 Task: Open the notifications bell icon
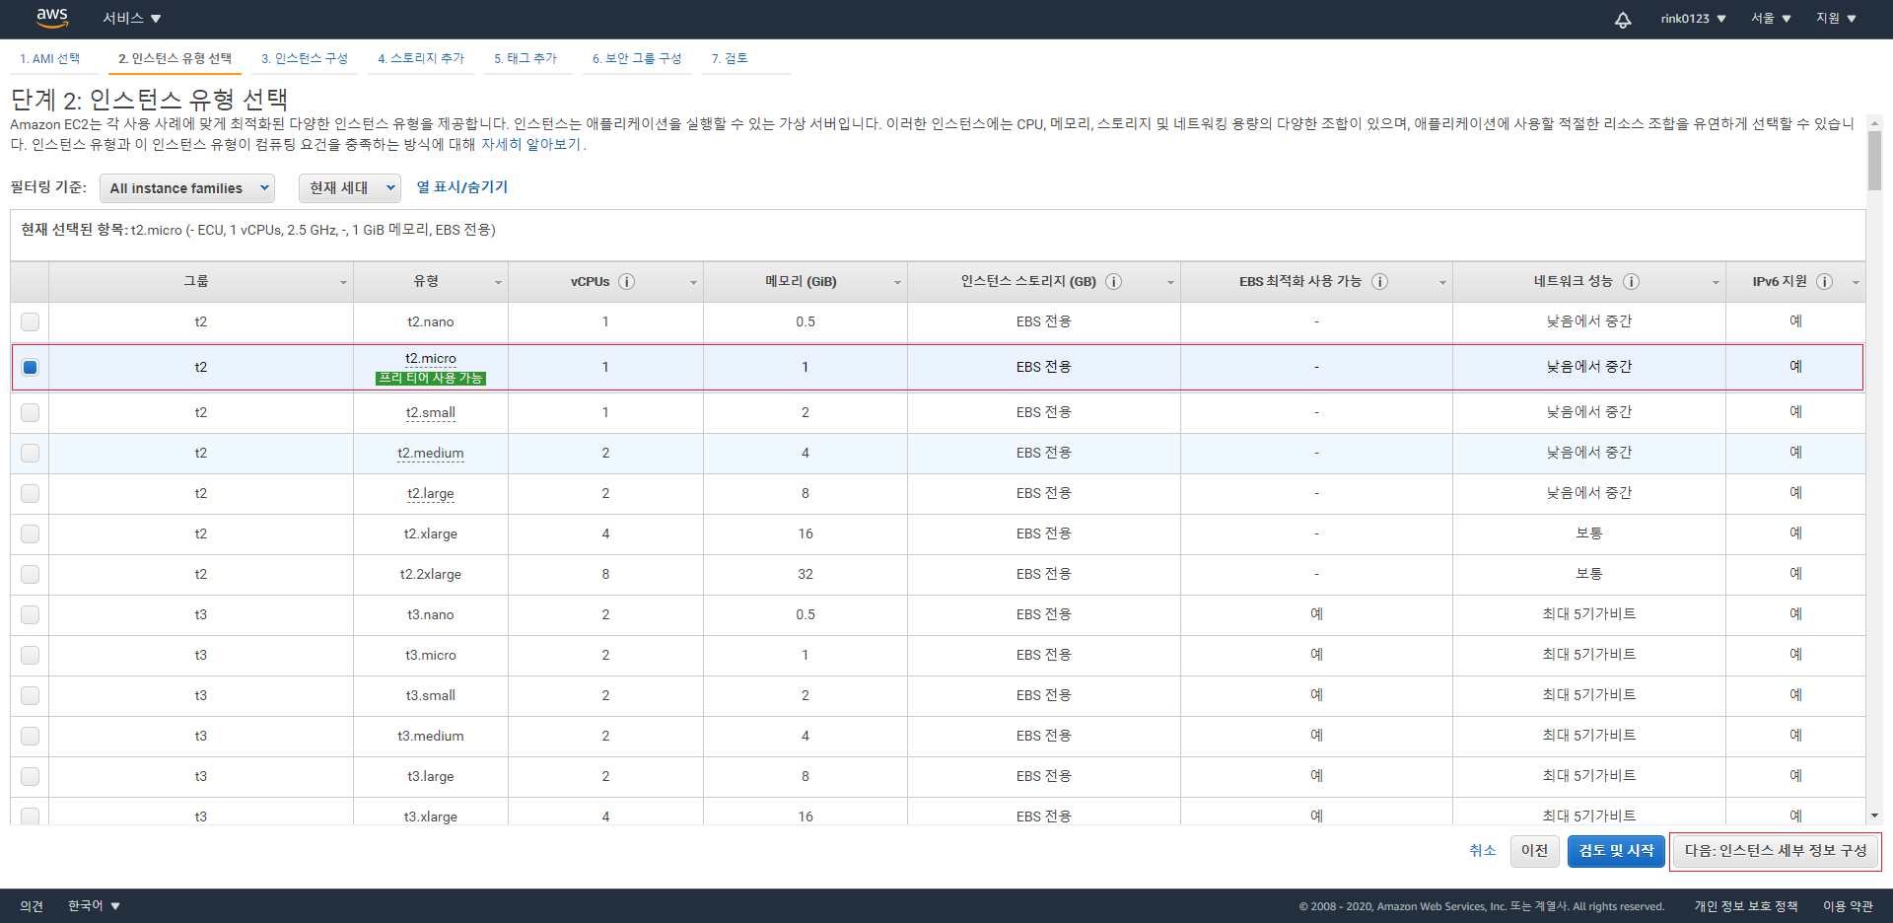1622,20
